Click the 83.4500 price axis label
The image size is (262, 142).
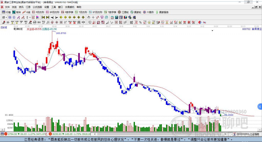[9, 115]
